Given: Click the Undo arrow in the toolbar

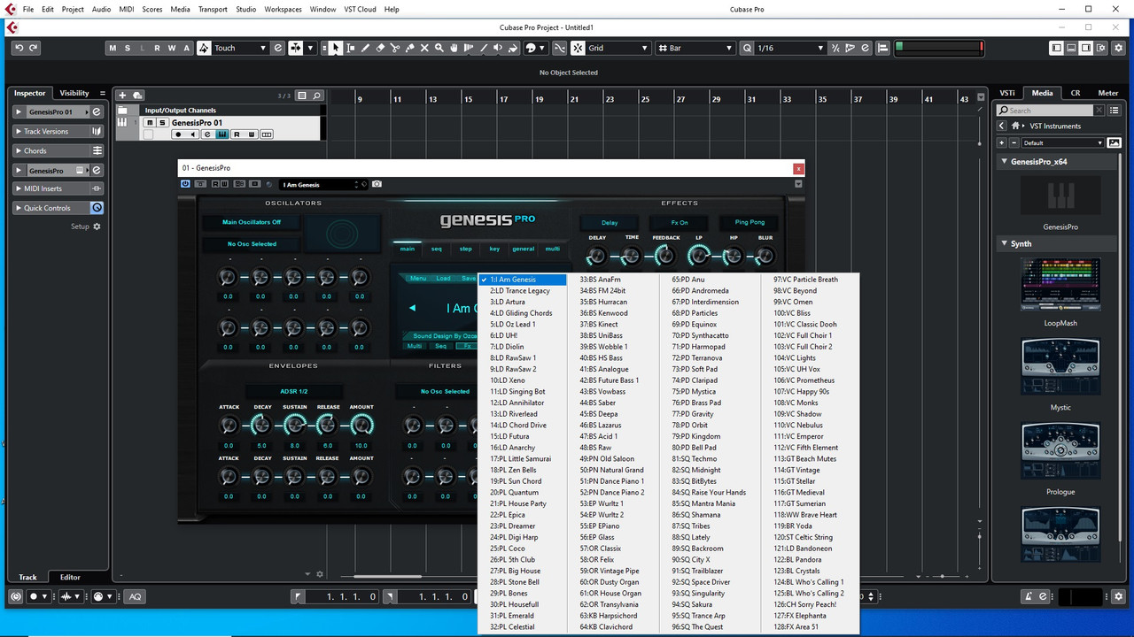Looking at the screenshot, I should [x=19, y=48].
